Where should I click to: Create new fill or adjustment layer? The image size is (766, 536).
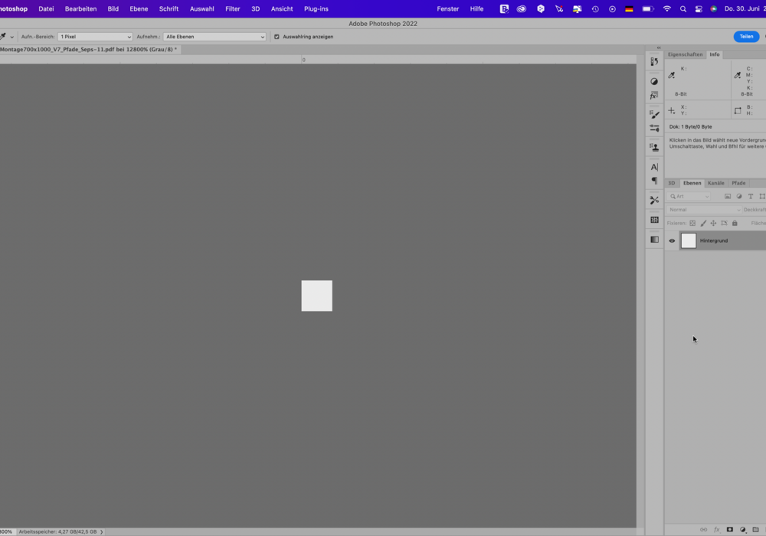point(743,530)
